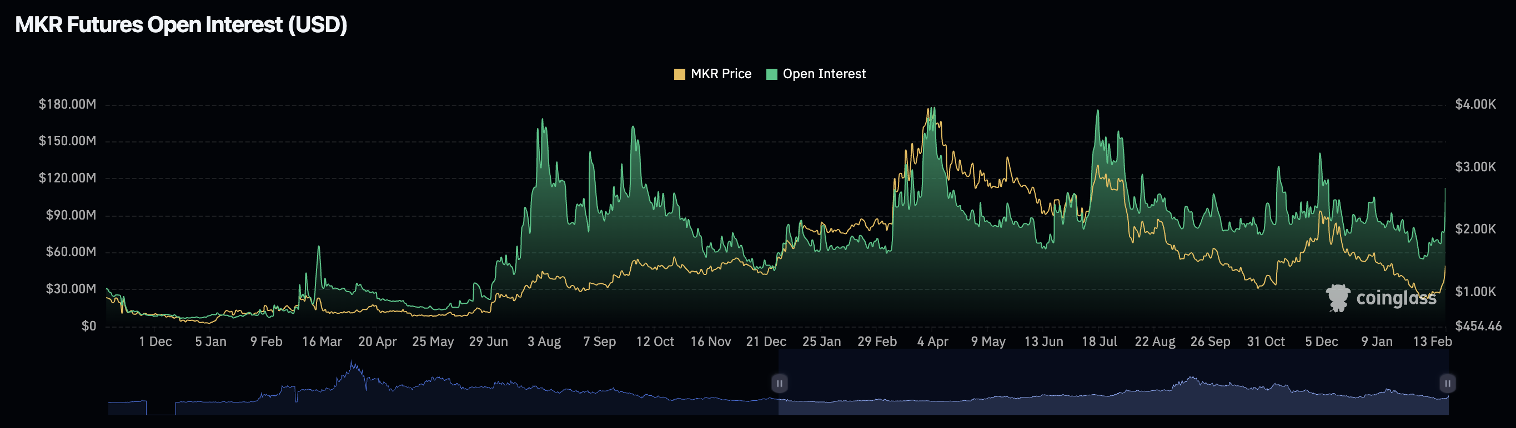Viewport: 1516px width, 428px height.
Task: Click the $4.00K right axis label
Action: pyautogui.click(x=1475, y=105)
